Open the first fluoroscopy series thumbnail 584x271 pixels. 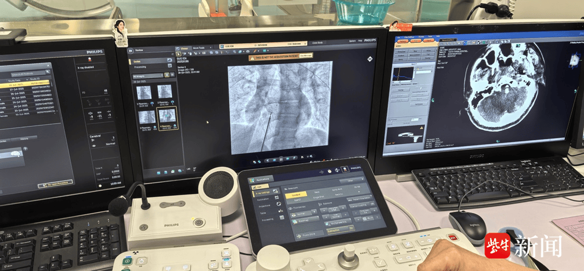pyautogui.click(x=144, y=91)
